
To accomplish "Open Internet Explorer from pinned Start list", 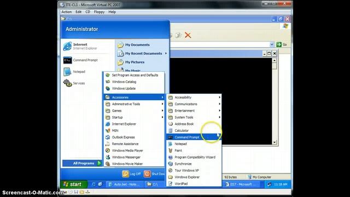I will click(x=80, y=46).
